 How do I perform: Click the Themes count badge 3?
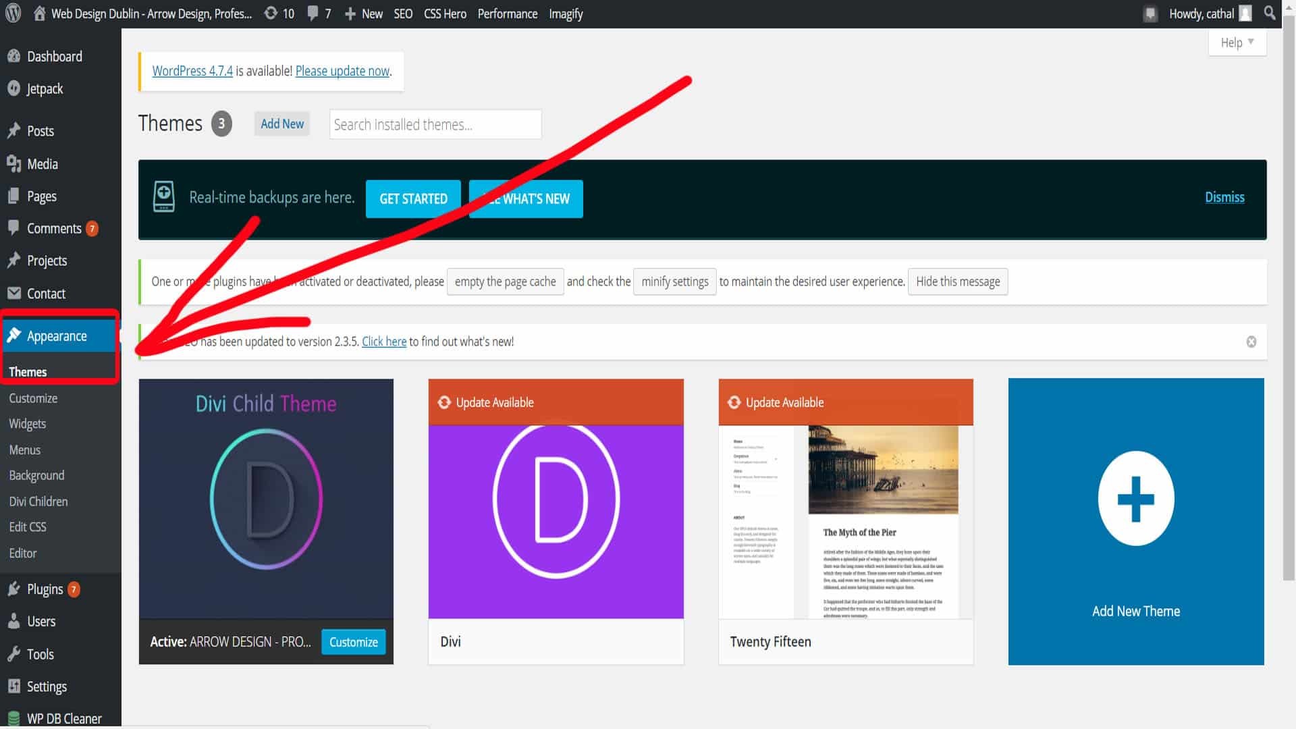(221, 124)
